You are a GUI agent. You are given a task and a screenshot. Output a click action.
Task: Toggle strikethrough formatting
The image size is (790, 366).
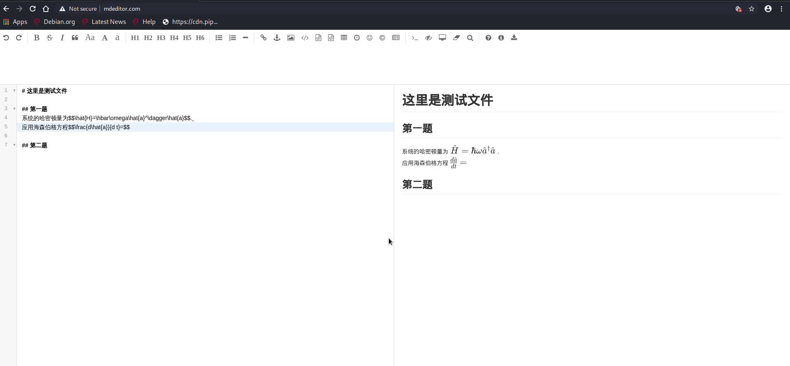50,38
